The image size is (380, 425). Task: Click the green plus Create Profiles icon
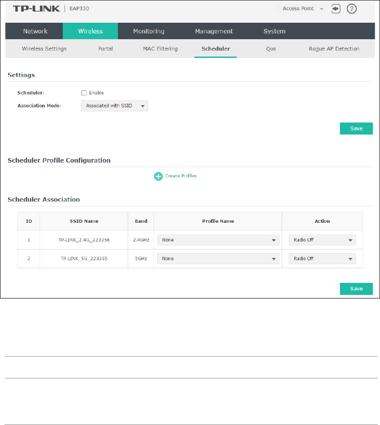point(158,176)
